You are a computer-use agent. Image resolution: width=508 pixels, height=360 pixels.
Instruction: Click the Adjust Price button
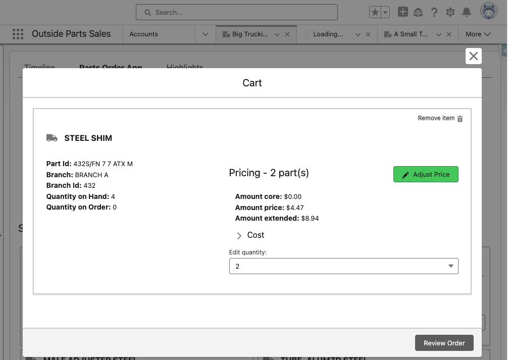tap(426, 174)
